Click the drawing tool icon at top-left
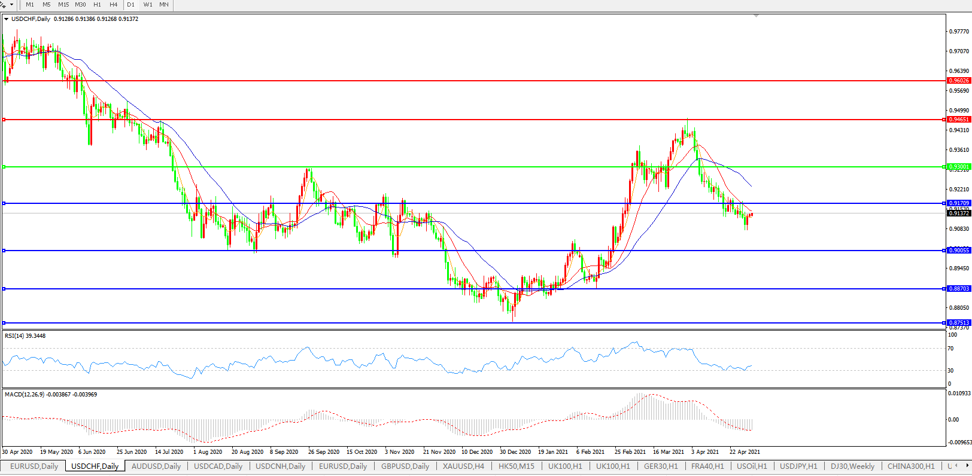Image resolution: width=972 pixels, height=476 pixels. click(x=3, y=4)
